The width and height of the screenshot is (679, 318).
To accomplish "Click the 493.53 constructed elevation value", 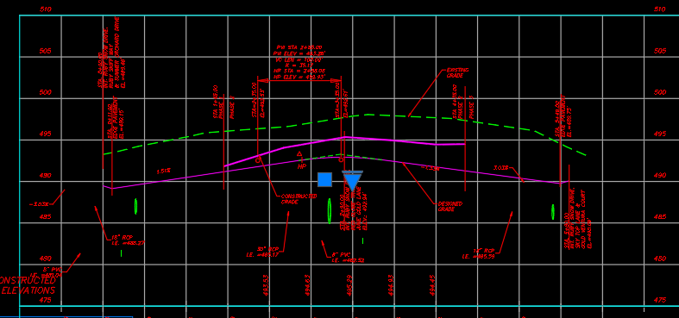I will 266,285.
